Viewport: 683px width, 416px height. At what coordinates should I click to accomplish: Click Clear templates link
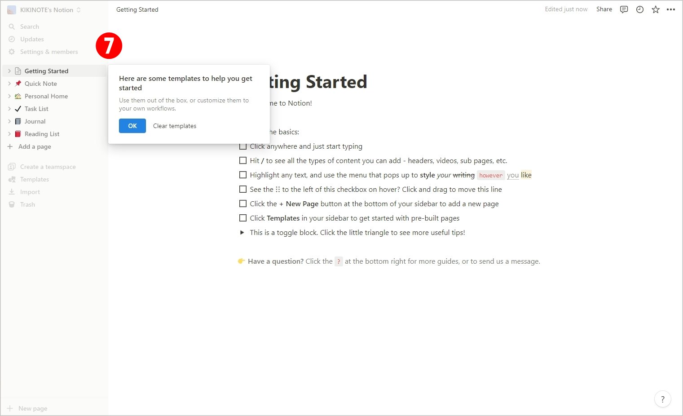[x=175, y=126]
